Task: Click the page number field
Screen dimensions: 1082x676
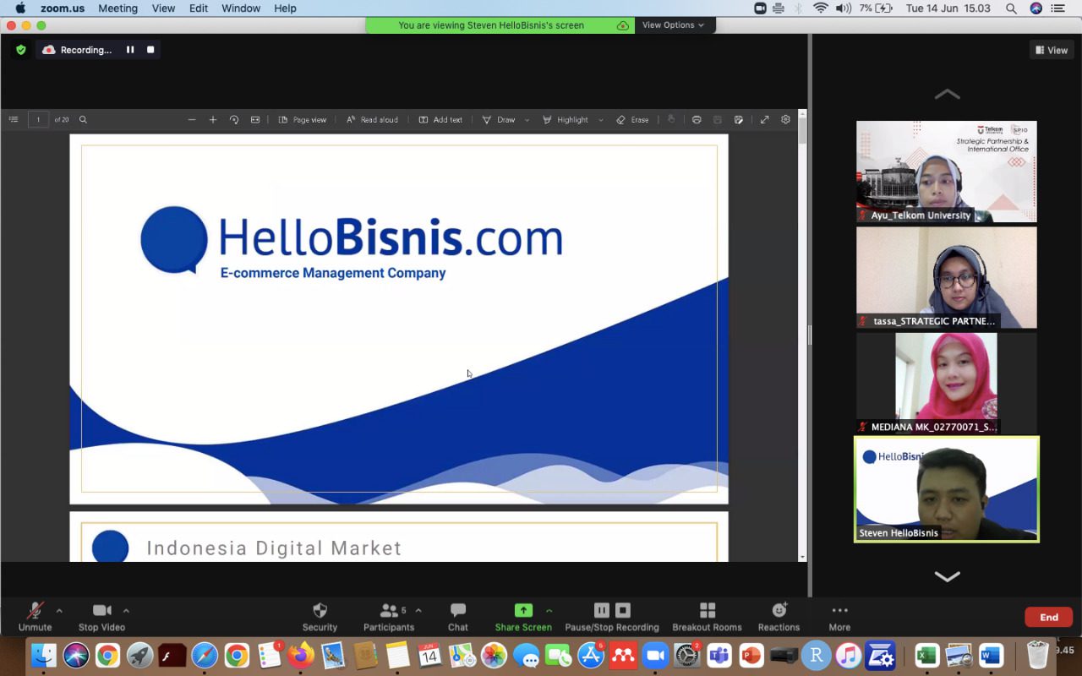Action: [x=38, y=120]
